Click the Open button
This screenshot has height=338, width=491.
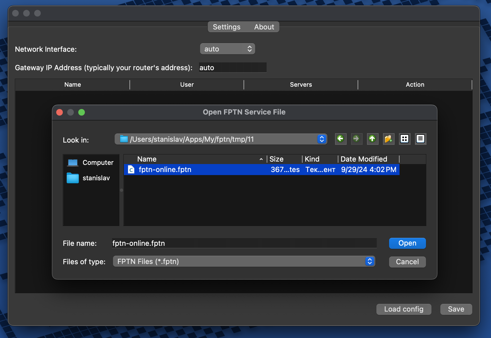click(x=407, y=243)
